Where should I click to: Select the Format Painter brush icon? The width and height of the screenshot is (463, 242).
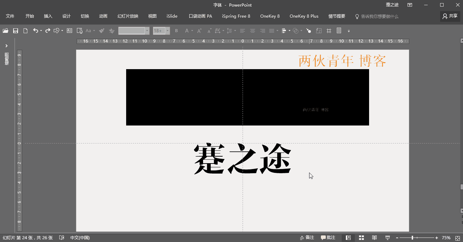coord(102,30)
